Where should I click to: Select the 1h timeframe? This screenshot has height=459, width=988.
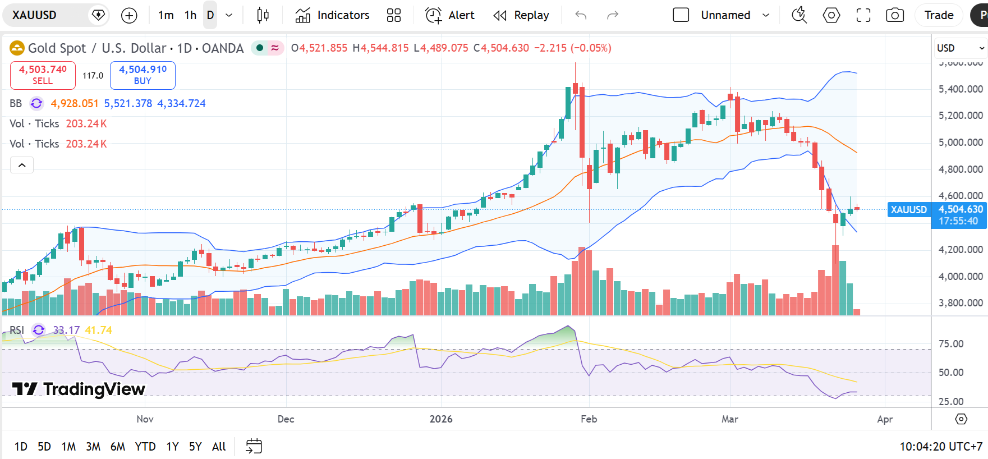tap(190, 16)
